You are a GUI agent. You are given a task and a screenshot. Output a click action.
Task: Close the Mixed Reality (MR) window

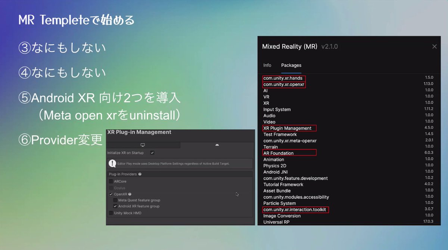point(434,46)
